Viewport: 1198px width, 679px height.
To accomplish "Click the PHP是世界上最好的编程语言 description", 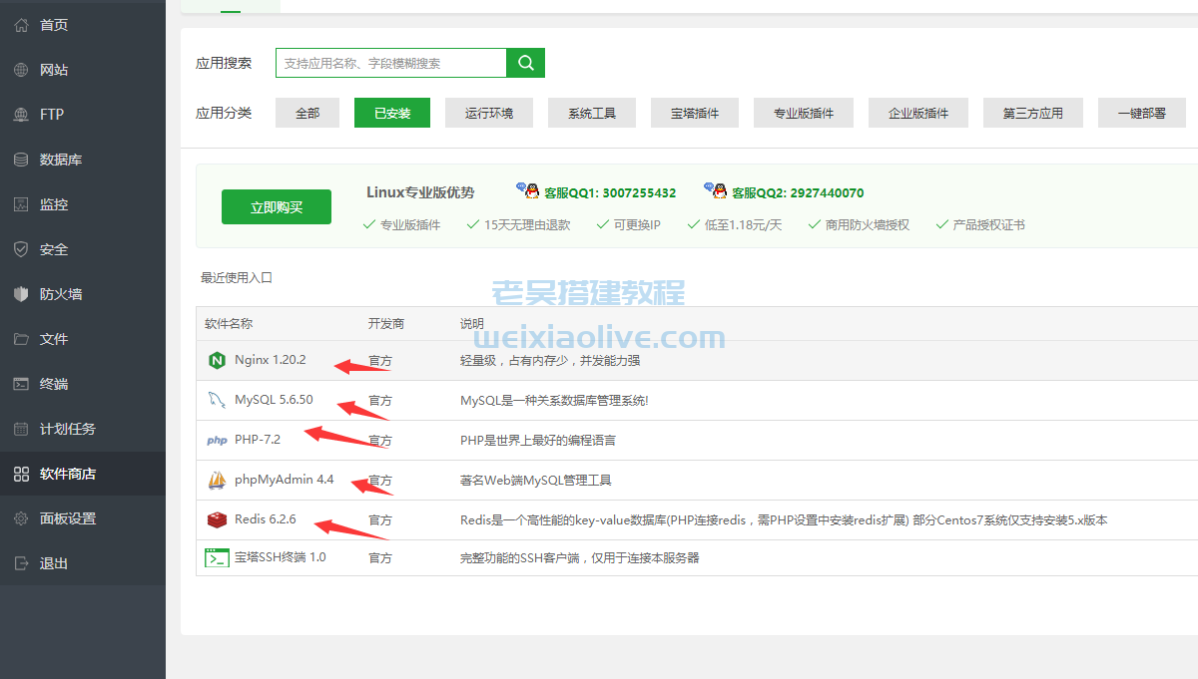I will tap(538, 440).
